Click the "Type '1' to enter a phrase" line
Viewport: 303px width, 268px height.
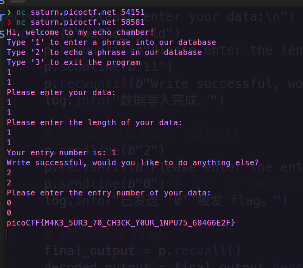[111, 43]
